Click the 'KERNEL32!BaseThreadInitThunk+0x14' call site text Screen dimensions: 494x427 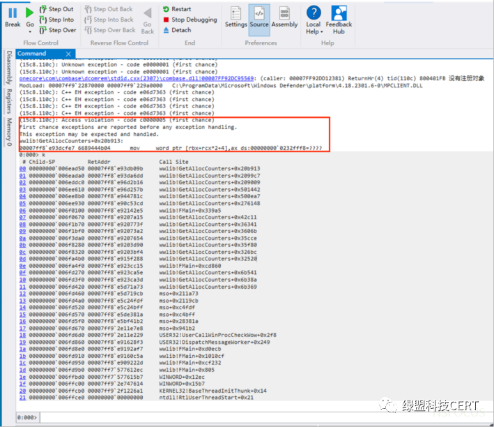[213, 391]
